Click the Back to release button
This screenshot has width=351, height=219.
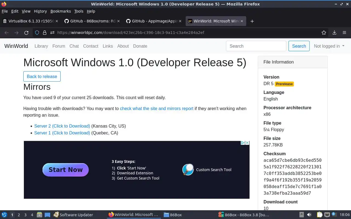point(42,76)
